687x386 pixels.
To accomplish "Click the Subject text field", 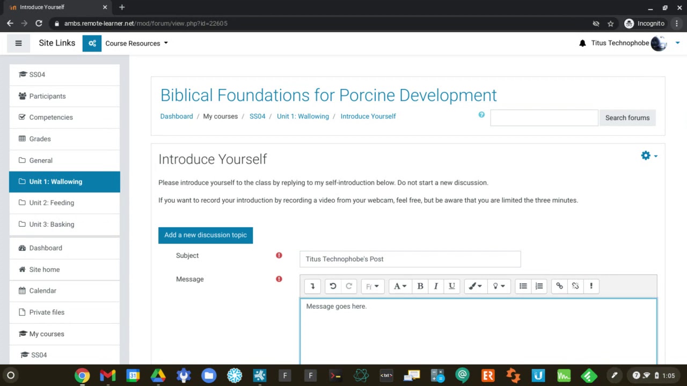I will tap(410, 259).
